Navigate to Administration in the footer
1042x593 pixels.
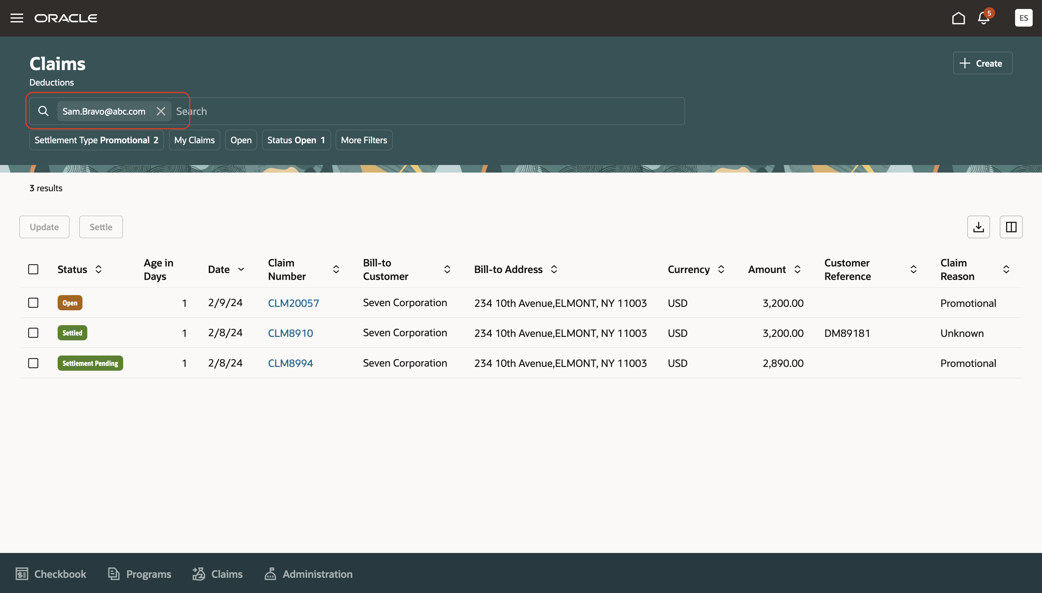click(308, 574)
